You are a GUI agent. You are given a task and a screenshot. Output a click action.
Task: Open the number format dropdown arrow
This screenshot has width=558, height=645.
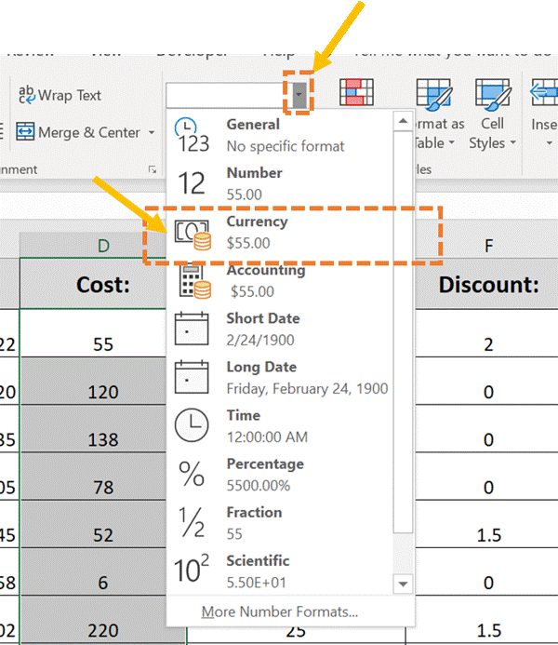pos(299,95)
